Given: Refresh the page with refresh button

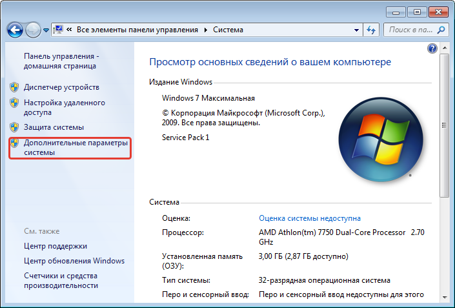Looking at the screenshot, I should [x=371, y=30].
